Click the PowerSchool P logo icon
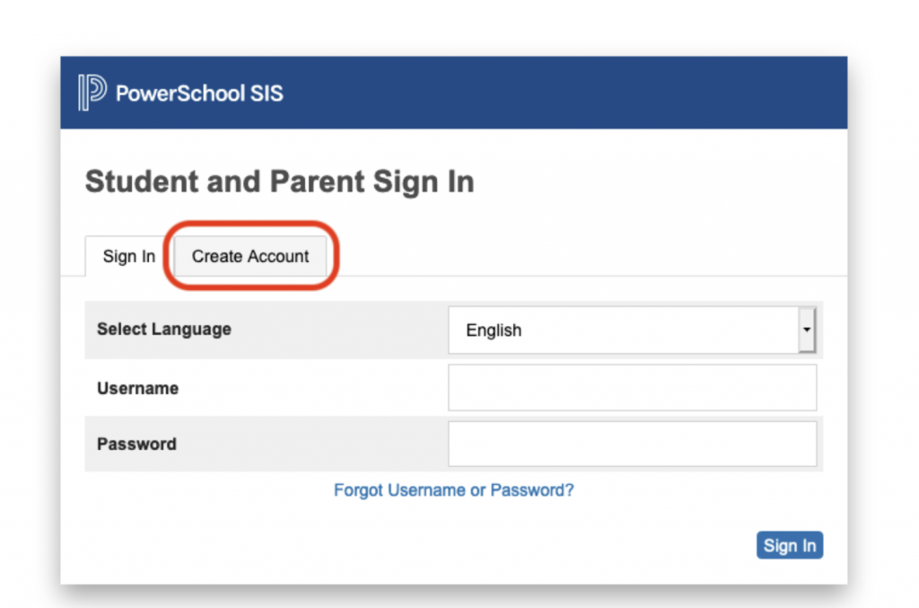 coord(92,92)
